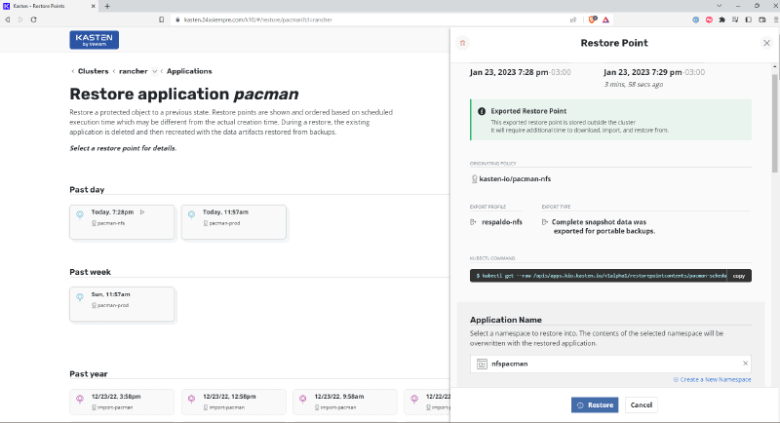Click the kasten-io/pacman-nfs originating policy
This screenshot has height=423, width=780.
[x=515, y=179]
